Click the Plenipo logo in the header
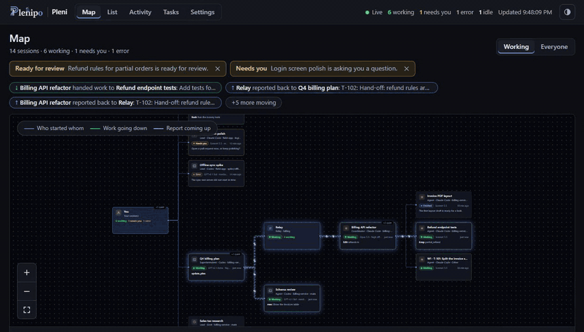 click(26, 12)
